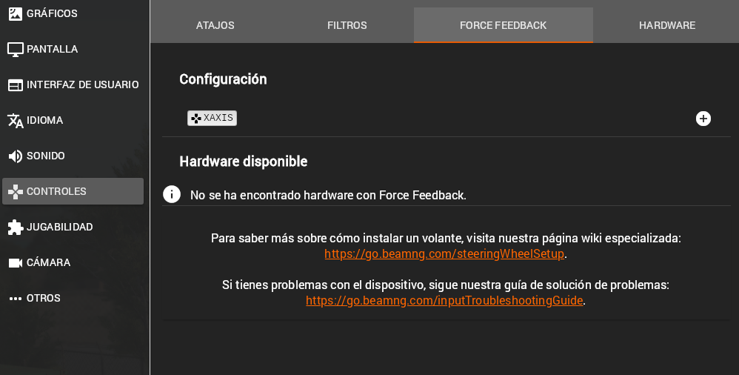Open the OTROS settings section

tap(73, 298)
